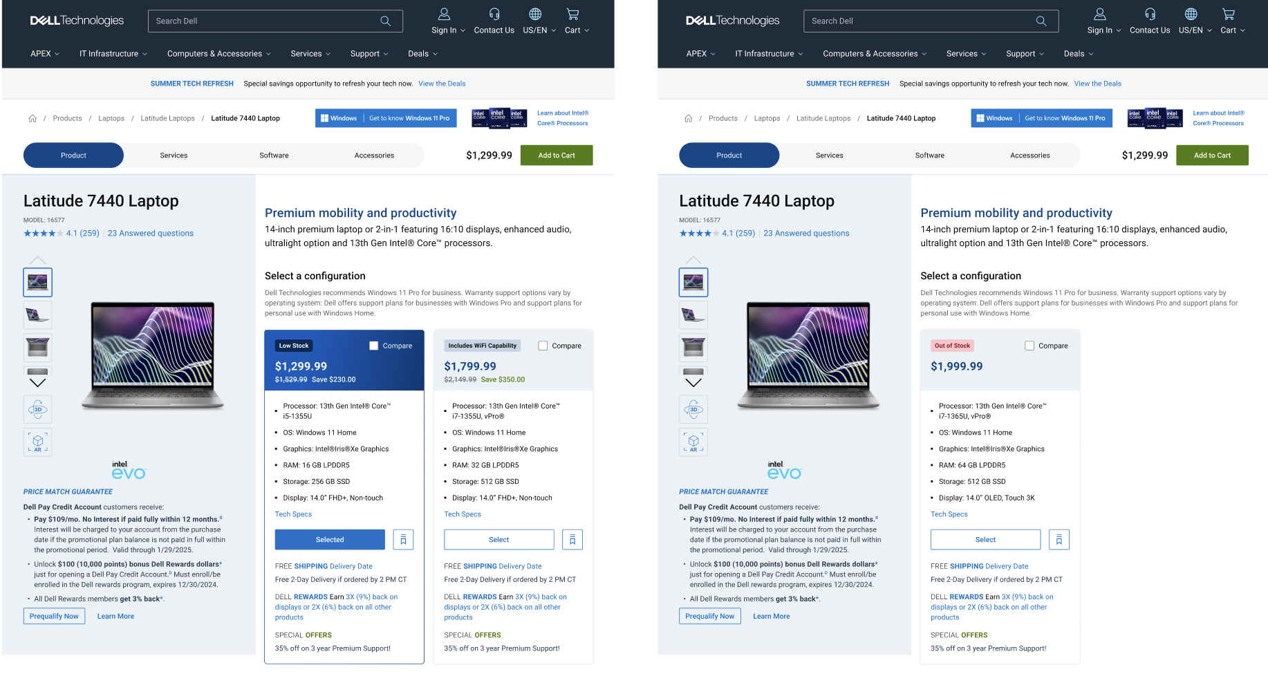Expand the APEX menu, left page
Image resolution: width=1268 pixels, height=676 pixels.
(x=45, y=54)
